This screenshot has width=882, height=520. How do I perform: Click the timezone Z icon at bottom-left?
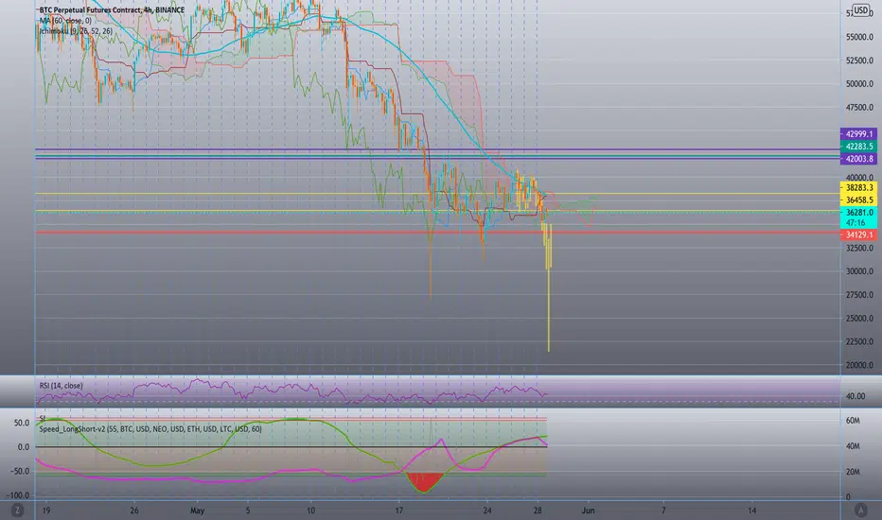point(17,511)
